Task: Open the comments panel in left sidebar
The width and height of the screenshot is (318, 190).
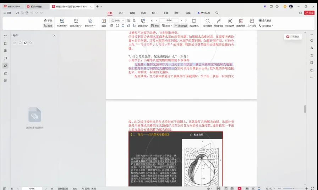Action: click(5, 58)
